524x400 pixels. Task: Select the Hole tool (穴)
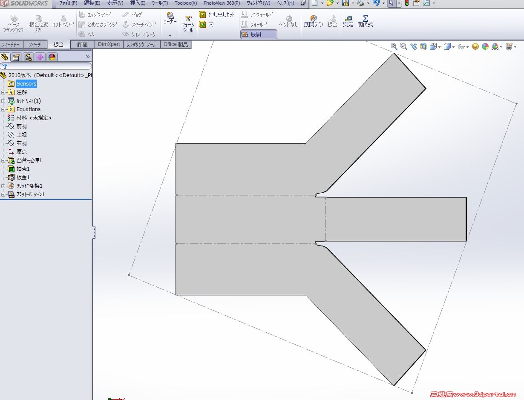tap(207, 24)
